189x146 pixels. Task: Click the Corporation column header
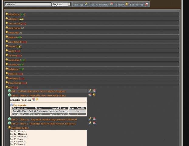click(x=20, y=108)
